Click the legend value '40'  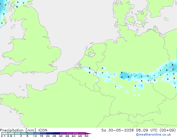(73, 136)
